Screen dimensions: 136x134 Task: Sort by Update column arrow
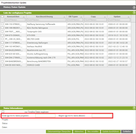click(129, 17)
